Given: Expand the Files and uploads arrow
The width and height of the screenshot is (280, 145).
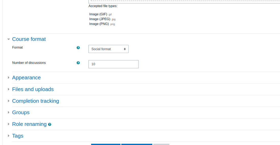Looking at the screenshot, I should coord(8,89).
